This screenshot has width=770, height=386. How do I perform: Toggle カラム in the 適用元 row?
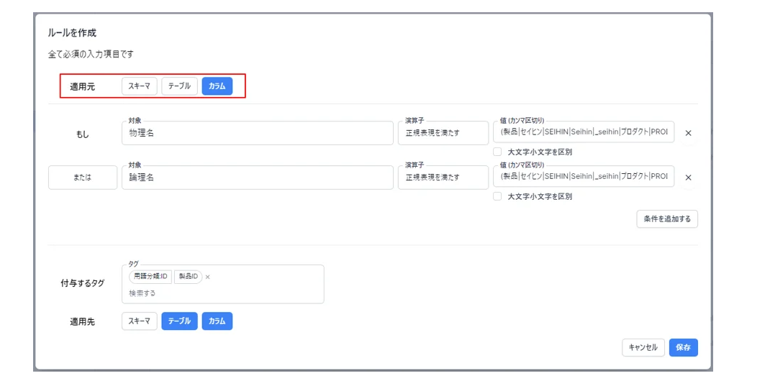tap(217, 86)
